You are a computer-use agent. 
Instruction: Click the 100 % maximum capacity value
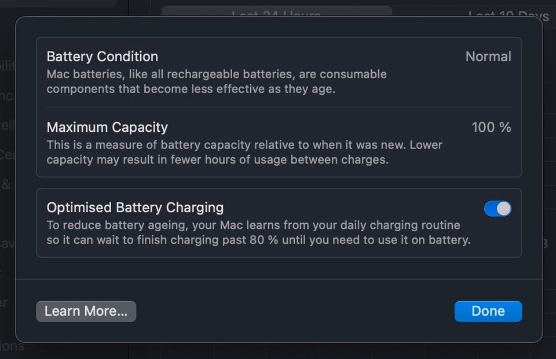491,127
